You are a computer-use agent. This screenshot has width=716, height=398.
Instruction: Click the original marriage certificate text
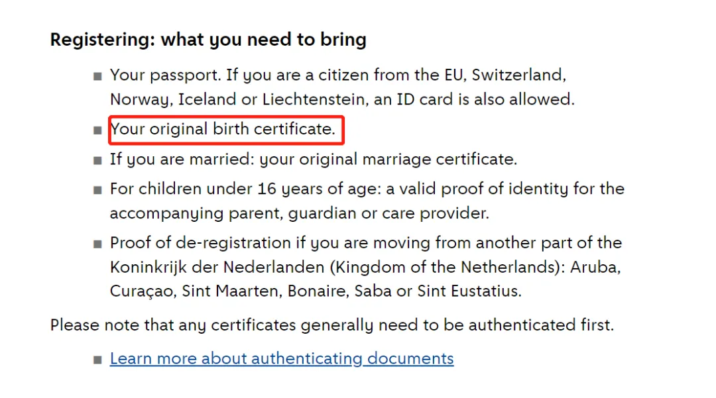click(408, 160)
